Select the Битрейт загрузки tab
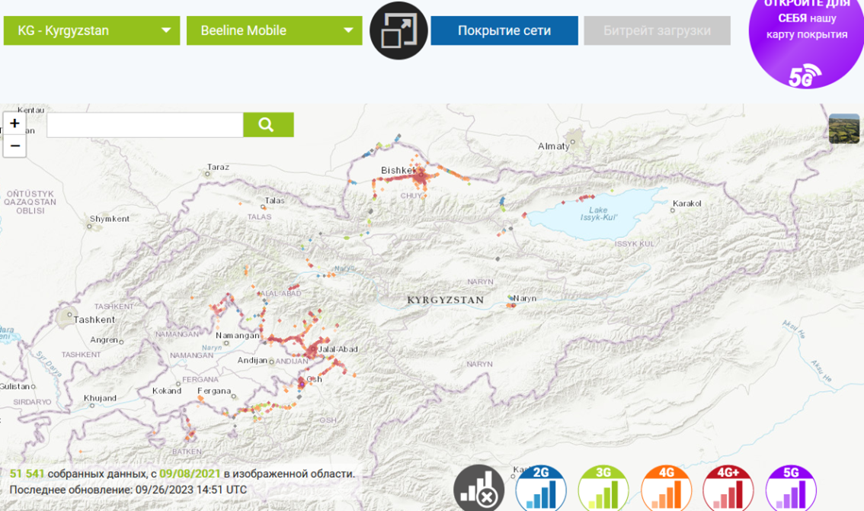The image size is (864, 511). click(x=657, y=31)
